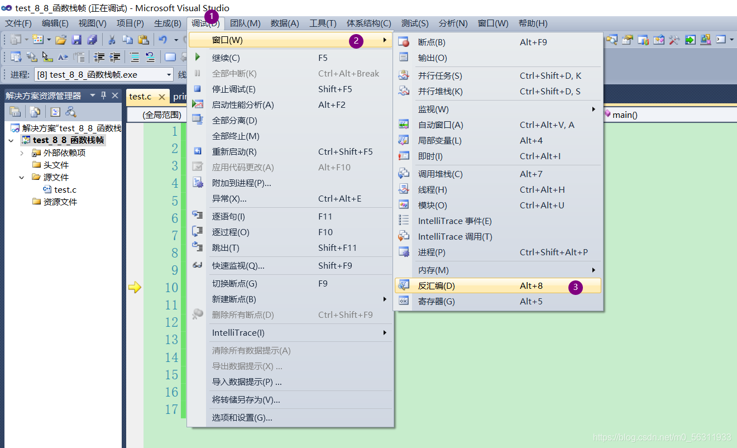Click the 重新启动(R) restart entry
Image resolution: width=737 pixels, height=448 pixels.
tap(290, 151)
